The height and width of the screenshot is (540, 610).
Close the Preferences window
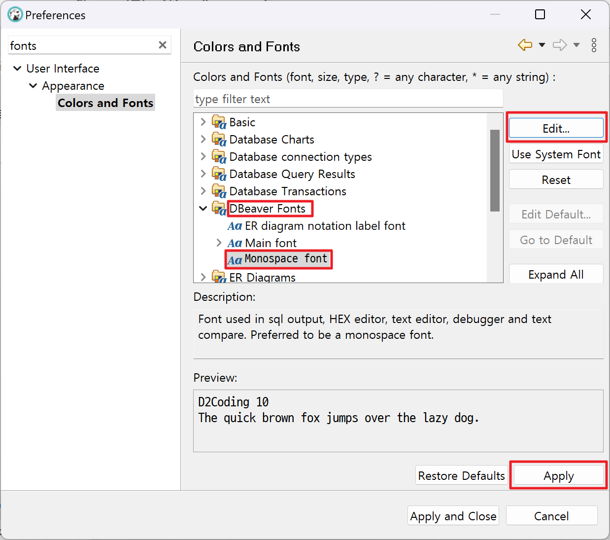586,15
